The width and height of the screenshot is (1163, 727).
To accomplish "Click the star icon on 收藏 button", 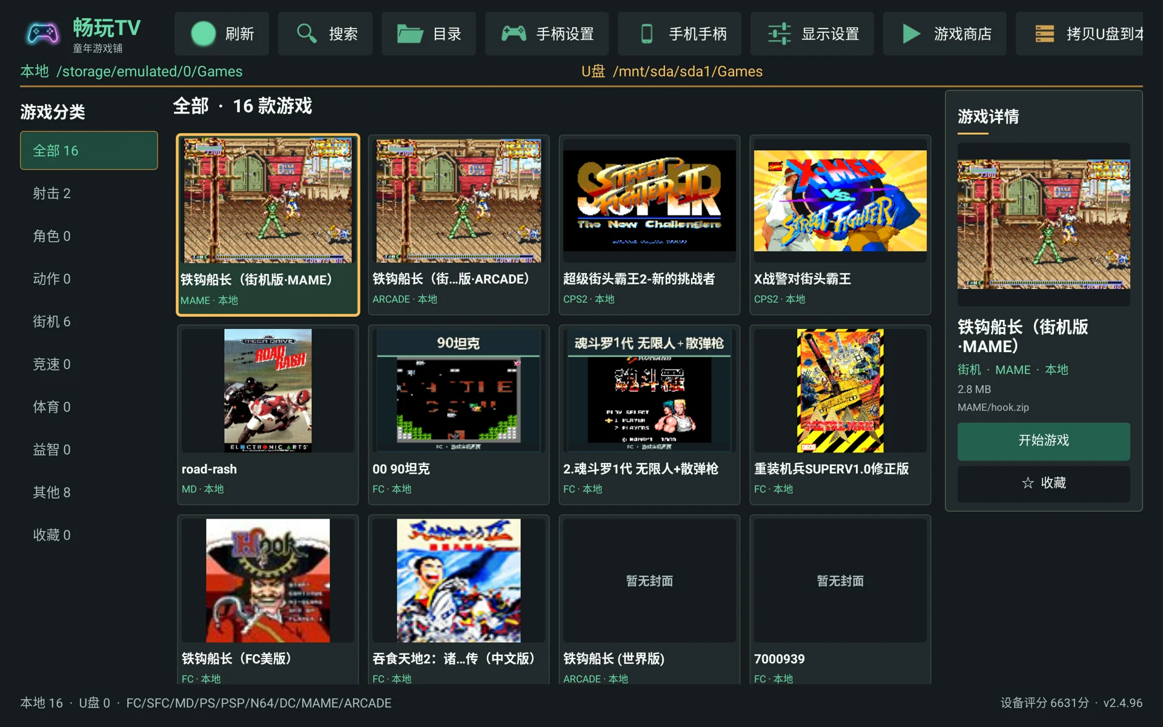I will (1028, 483).
